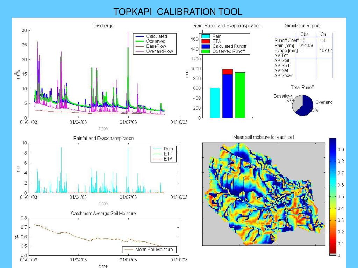
Task: Click the TOPKAPI CALIBRATION TOOL title
Action: point(178,12)
